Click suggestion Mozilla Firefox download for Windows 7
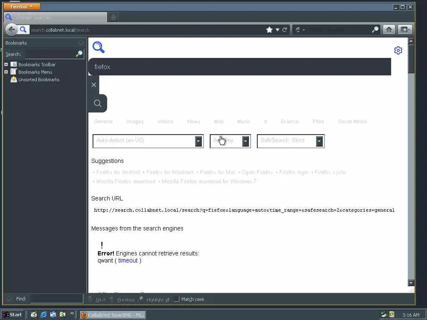Viewport: 427px width, 320px height. point(209,182)
